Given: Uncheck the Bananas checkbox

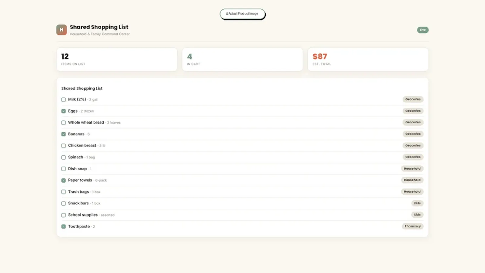Looking at the screenshot, I should click(x=63, y=134).
